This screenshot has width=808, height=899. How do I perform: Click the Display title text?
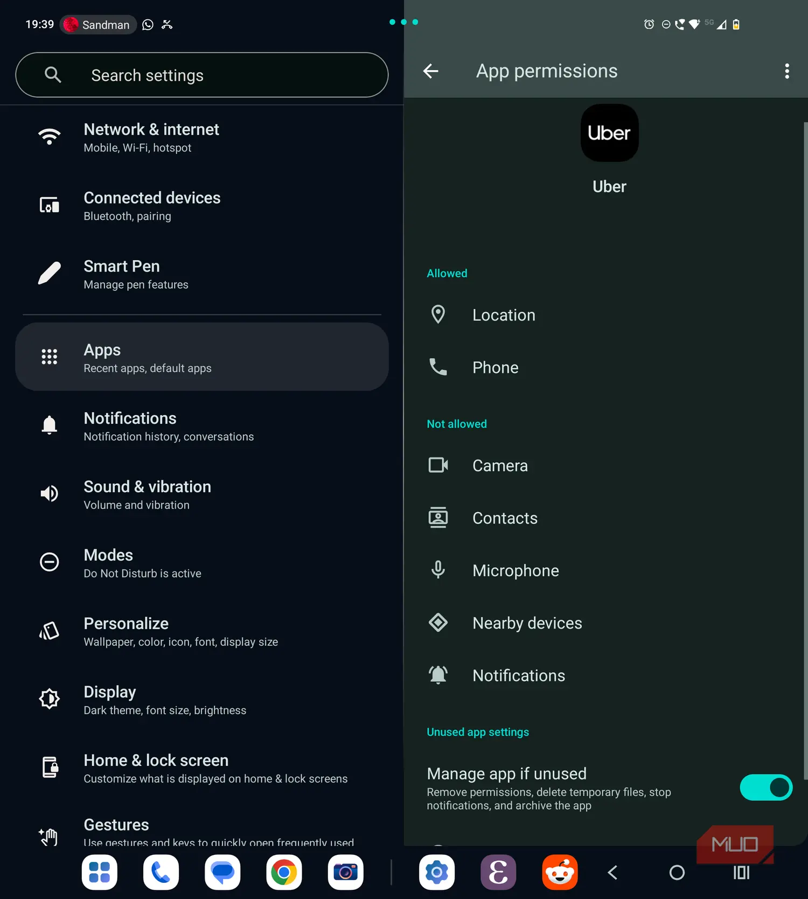pos(110,692)
